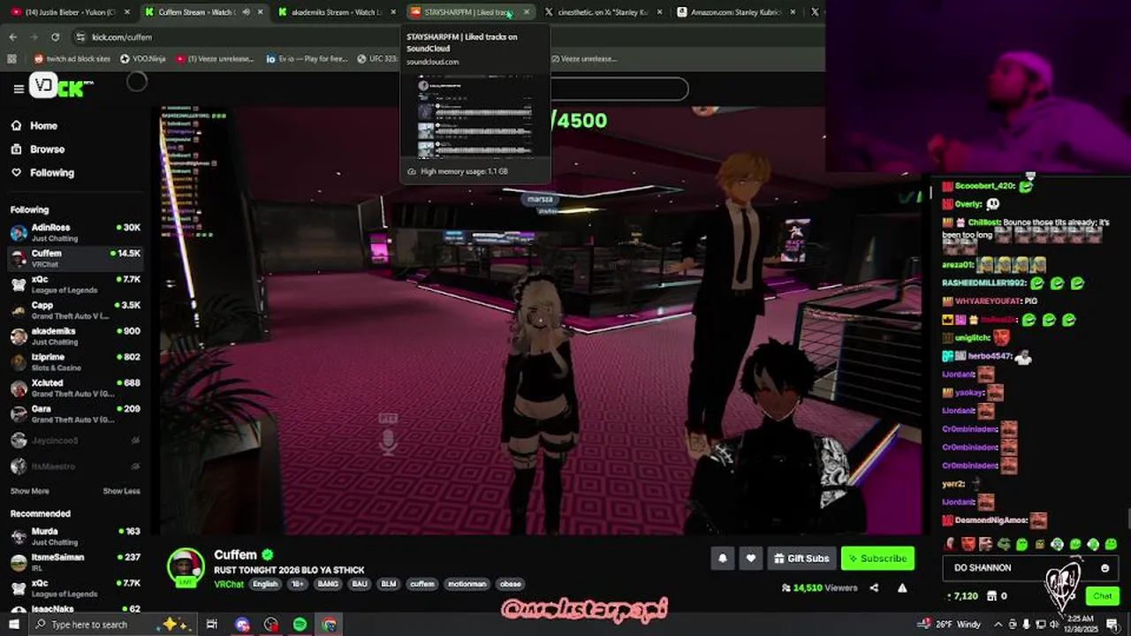Reload the page
1131x636 pixels.
point(55,37)
